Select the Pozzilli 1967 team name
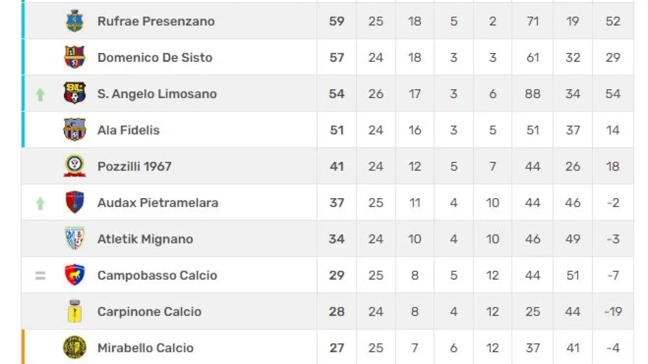The width and height of the screenshot is (648, 364). tap(134, 166)
